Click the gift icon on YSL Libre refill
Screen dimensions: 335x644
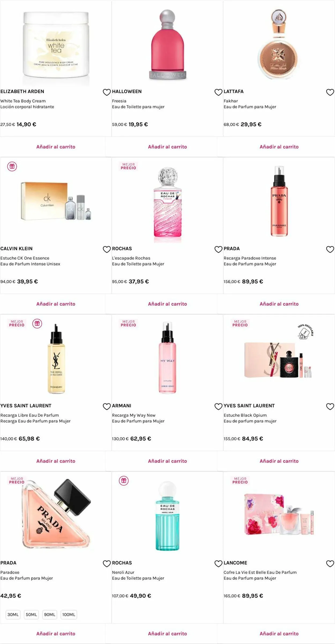[37, 324]
